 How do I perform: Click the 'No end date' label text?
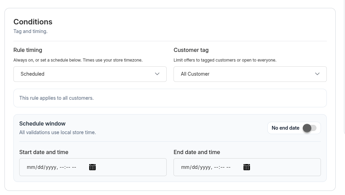285,128
